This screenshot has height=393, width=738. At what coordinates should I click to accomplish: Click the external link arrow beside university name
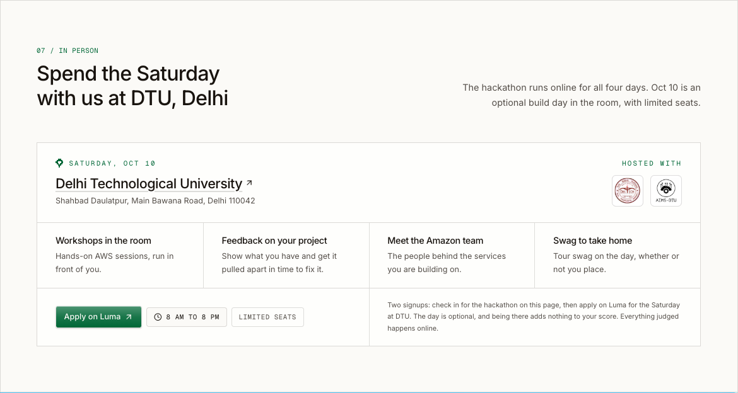click(249, 183)
